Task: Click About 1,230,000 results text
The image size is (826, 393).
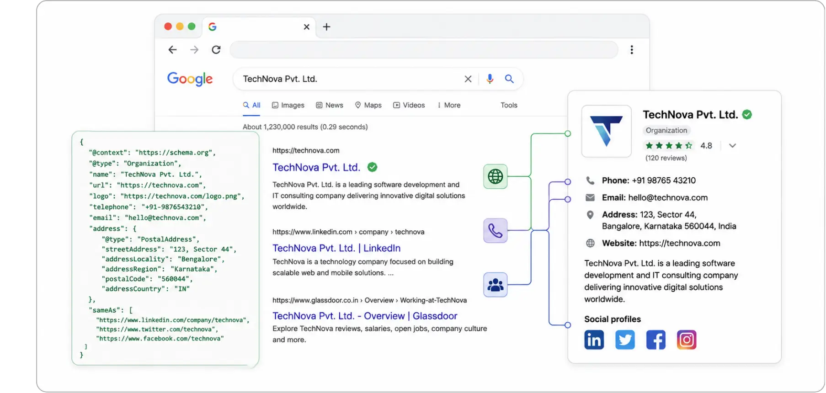Action: (x=305, y=127)
